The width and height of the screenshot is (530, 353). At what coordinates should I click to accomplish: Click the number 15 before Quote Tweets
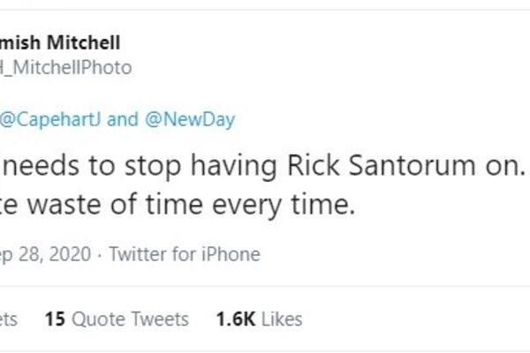[x=55, y=319]
